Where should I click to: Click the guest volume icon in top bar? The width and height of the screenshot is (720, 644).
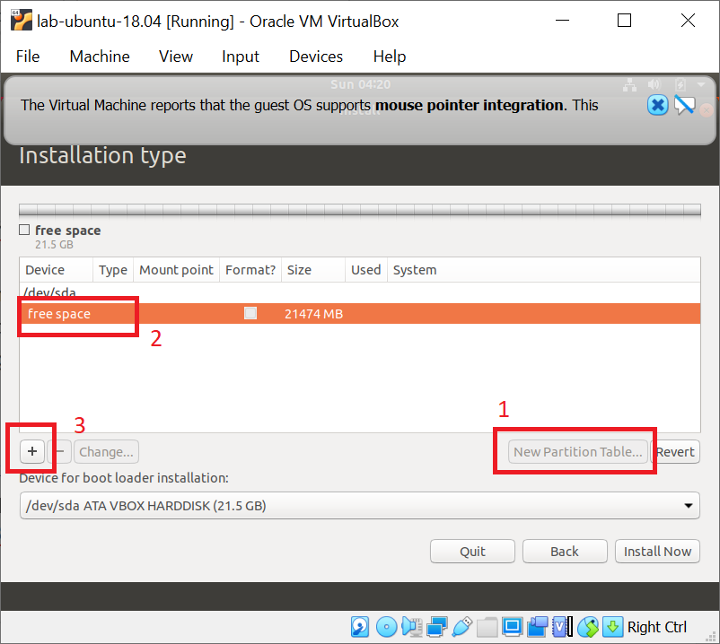(x=654, y=84)
